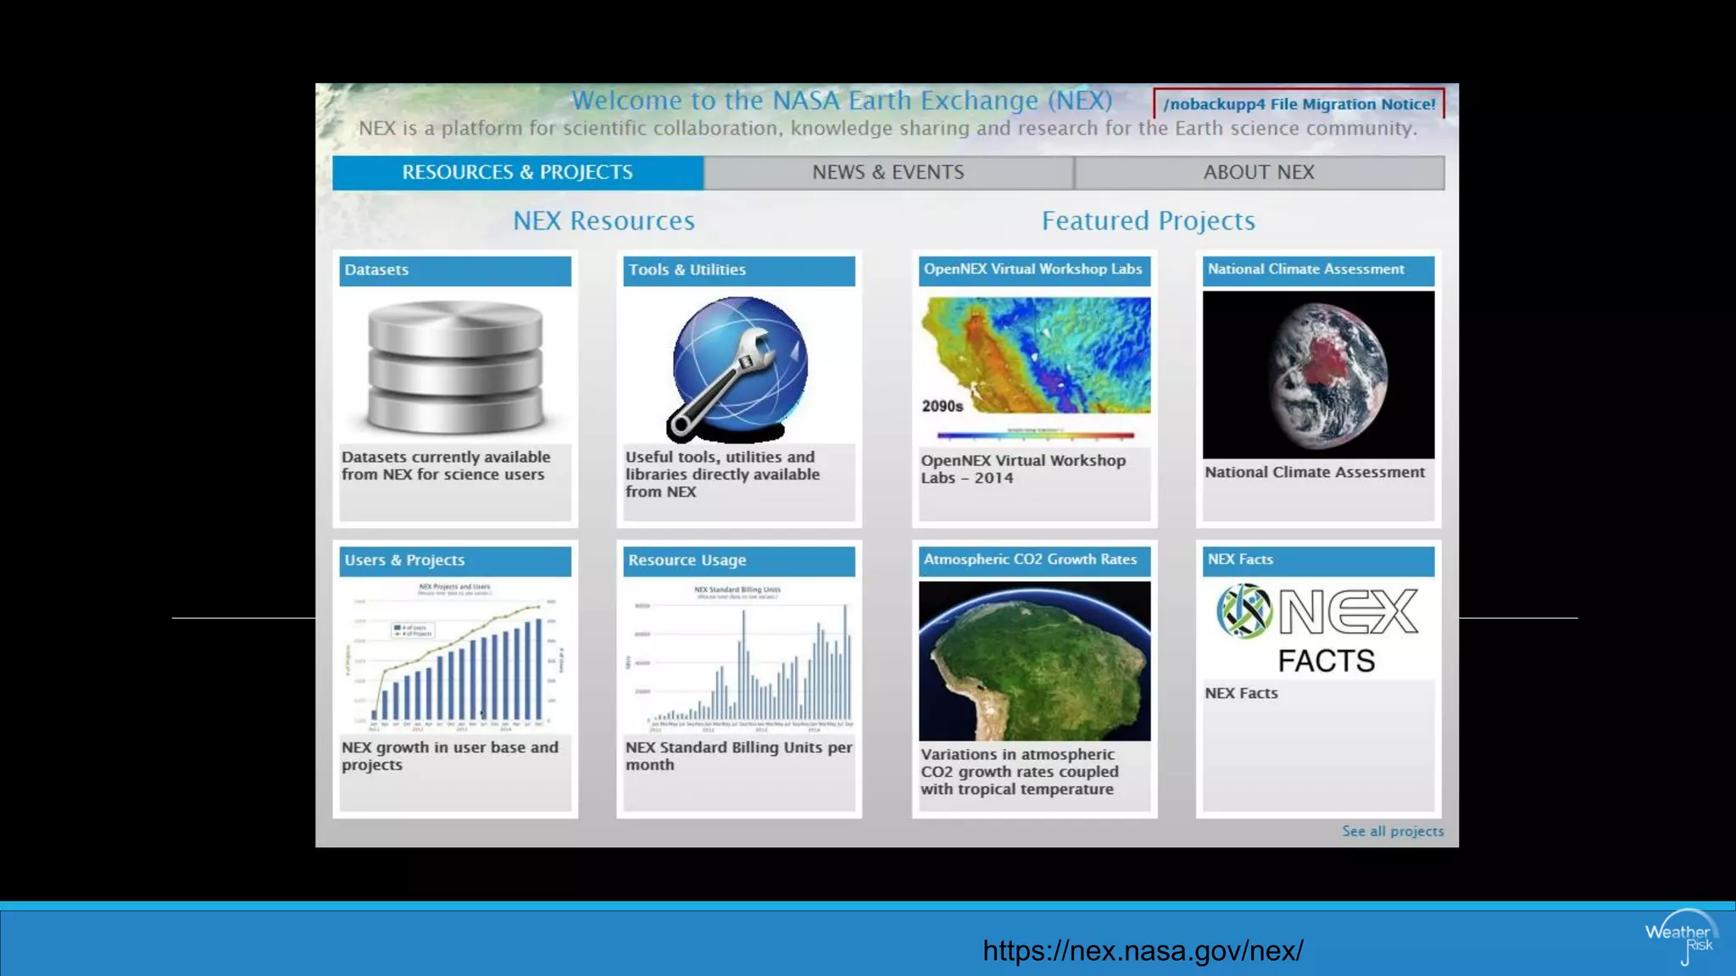Click the globe and wrench tools icon
The width and height of the screenshot is (1736, 976).
point(738,369)
